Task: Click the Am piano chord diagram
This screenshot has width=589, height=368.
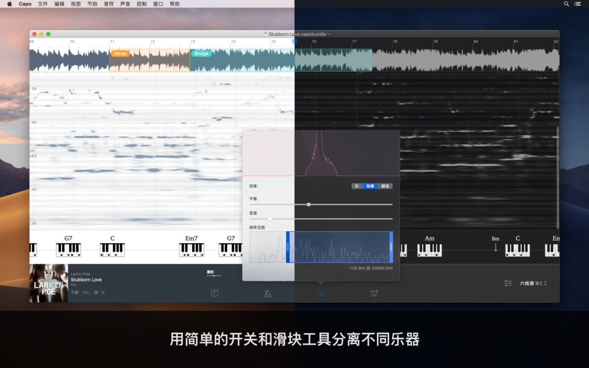Action: click(429, 250)
